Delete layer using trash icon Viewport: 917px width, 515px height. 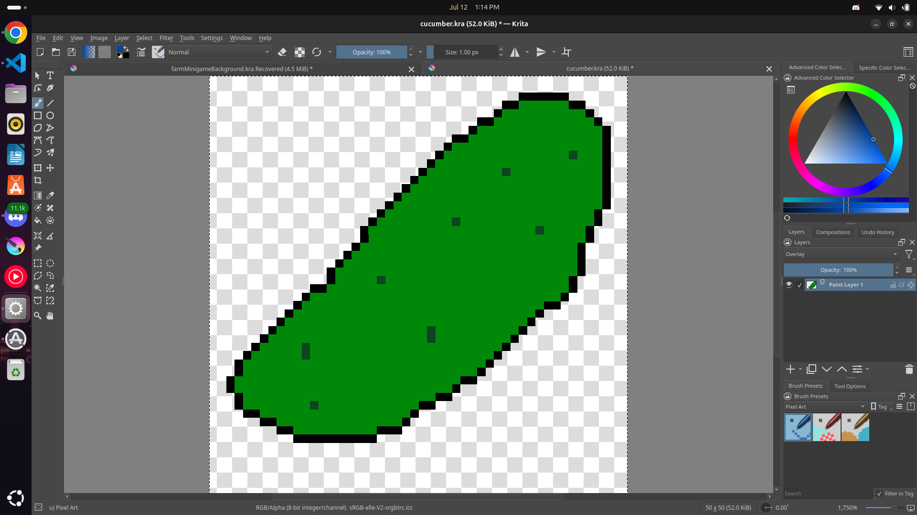tap(909, 369)
